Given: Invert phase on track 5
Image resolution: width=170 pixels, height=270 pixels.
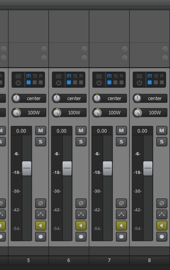Looking at the screenshot, I should [40, 203].
